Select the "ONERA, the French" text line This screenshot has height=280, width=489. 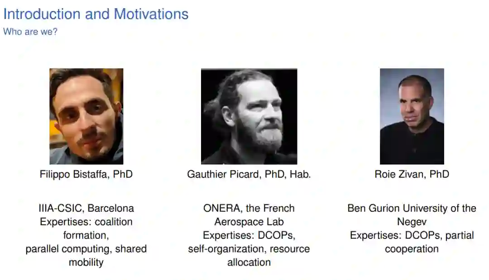point(249,209)
